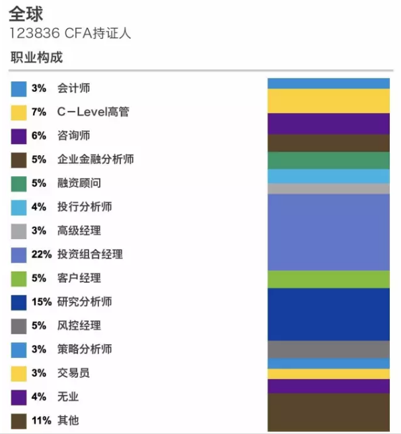Click the purple swatch next to 咨询师
The image size is (401, 434).
click(x=18, y=136)
